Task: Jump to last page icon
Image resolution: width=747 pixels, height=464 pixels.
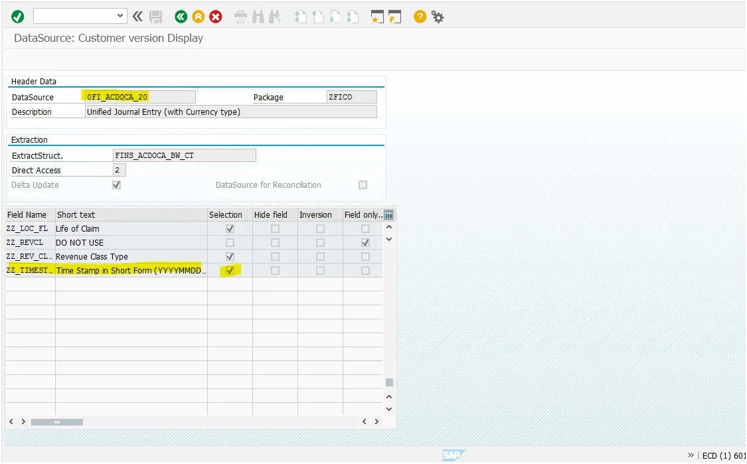Action: pyautogui.click(x=353, y=17)
